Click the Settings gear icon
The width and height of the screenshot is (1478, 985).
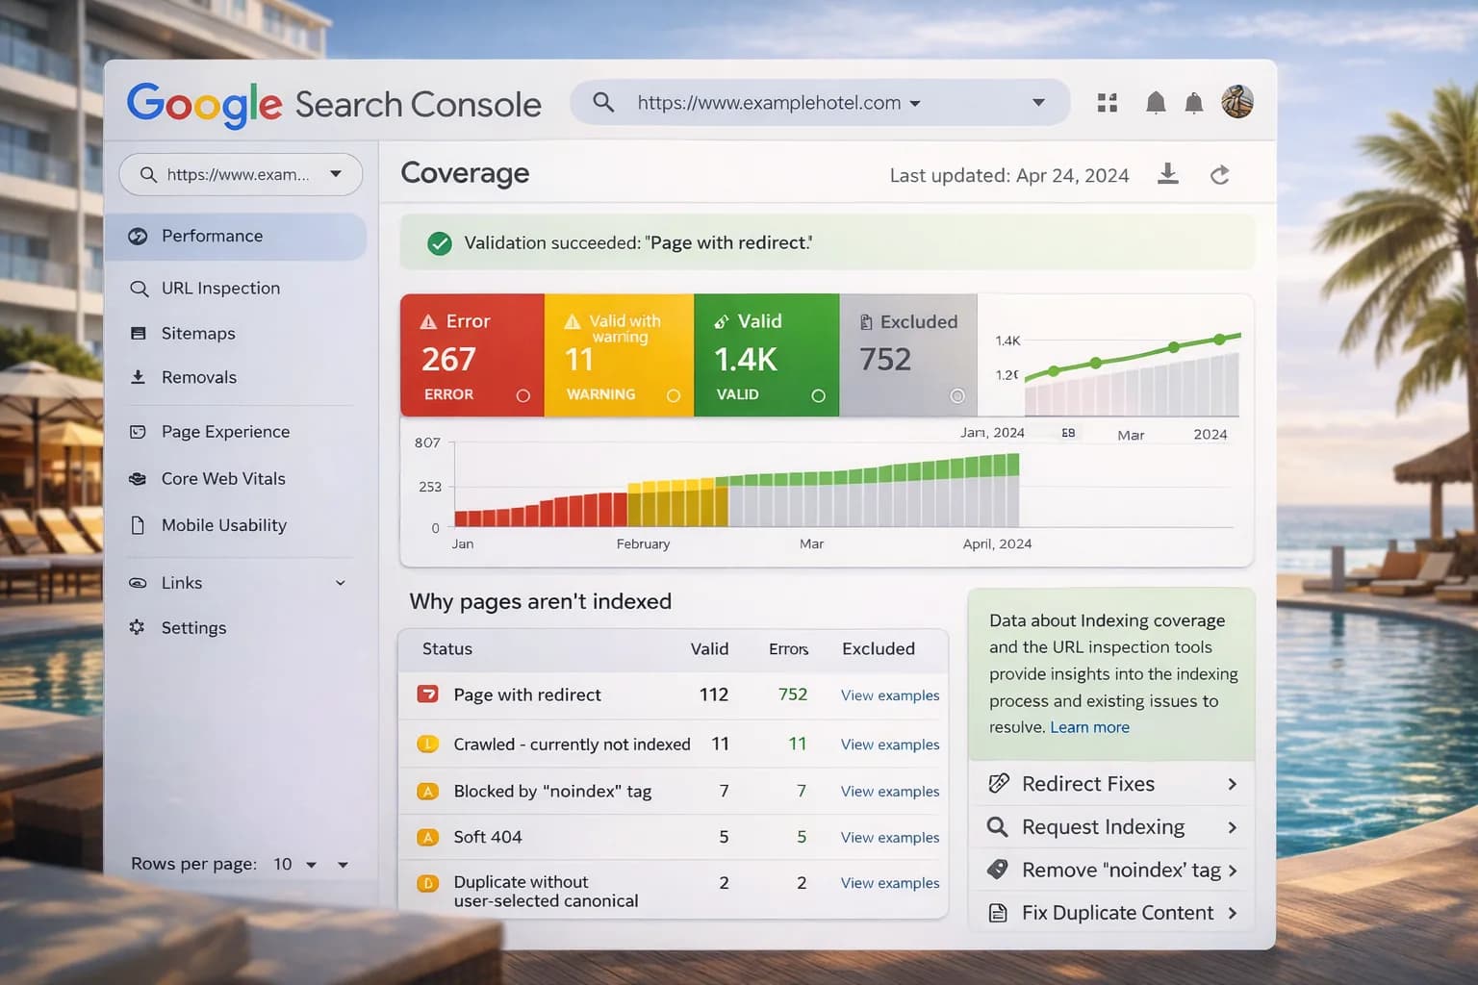click(x=137, y=627)
